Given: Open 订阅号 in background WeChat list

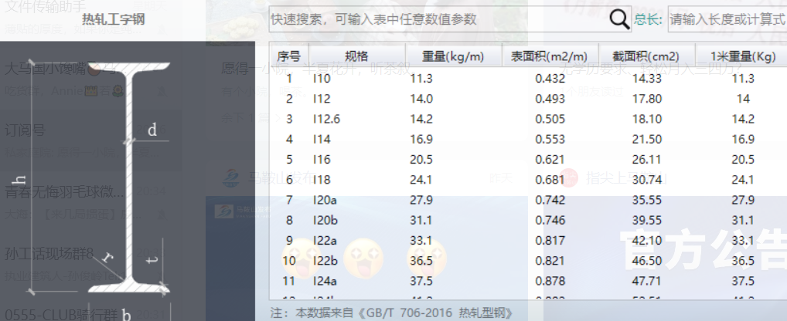Looking at the screenshot, I should [25, 130].
